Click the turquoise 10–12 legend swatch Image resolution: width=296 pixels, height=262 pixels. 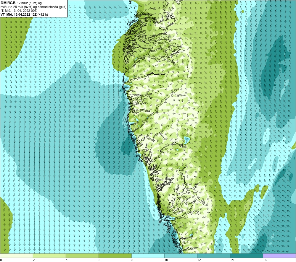[181, 256]
